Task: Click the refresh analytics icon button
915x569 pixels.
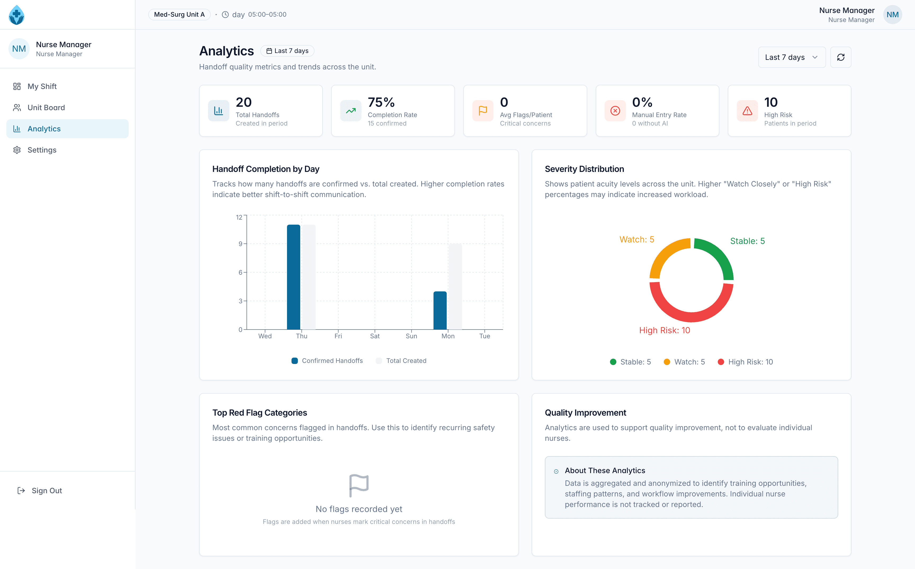Action: pos(840,57)
